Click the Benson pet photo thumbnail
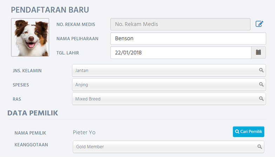Image resolution: width=275 pixels, height=157 pixels. [x=30, y=37]
